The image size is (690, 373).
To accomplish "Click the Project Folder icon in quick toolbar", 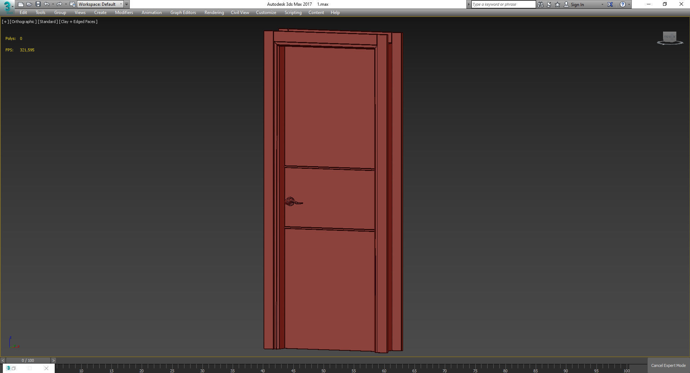I will pos(72,4).
